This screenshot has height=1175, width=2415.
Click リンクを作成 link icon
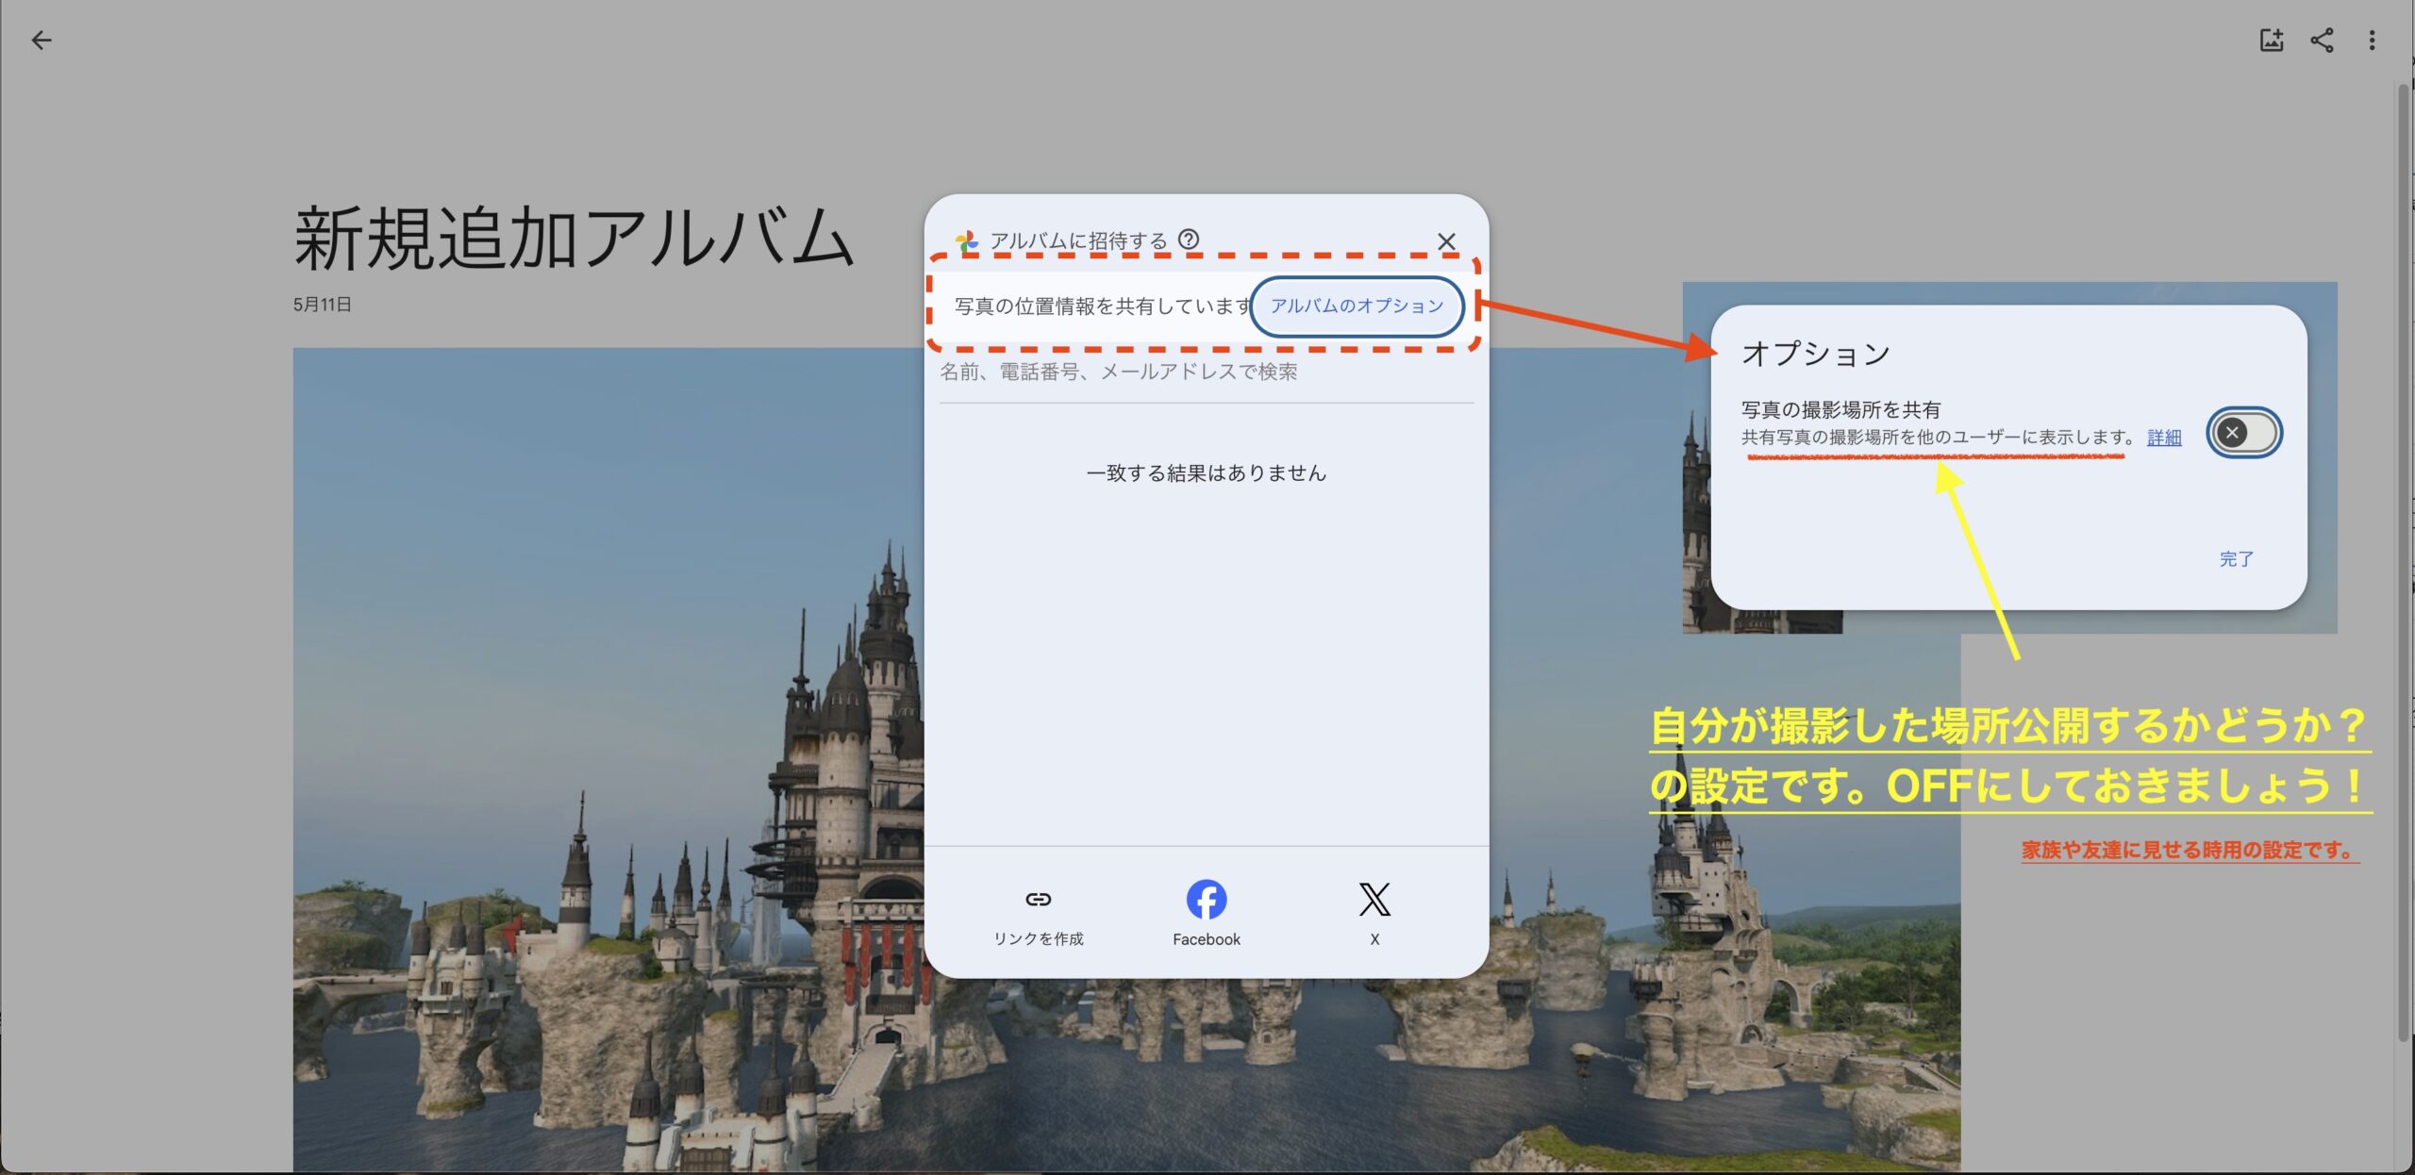(1038, 913)
